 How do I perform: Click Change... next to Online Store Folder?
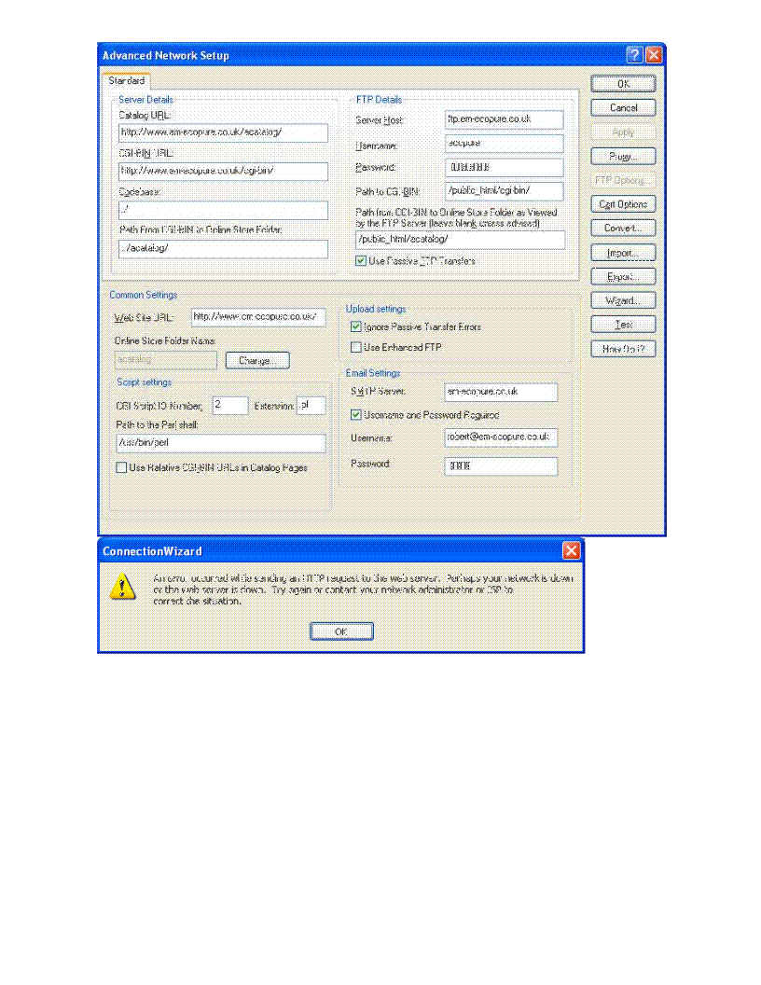(256, 360)
